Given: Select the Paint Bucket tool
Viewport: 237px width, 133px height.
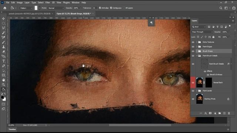Looking at the screenshot, I should [3, 89].
